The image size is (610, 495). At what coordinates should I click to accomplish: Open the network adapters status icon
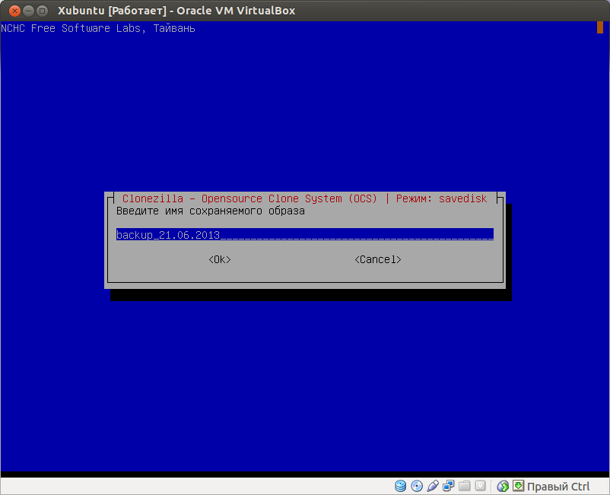(x=449, y=486)
